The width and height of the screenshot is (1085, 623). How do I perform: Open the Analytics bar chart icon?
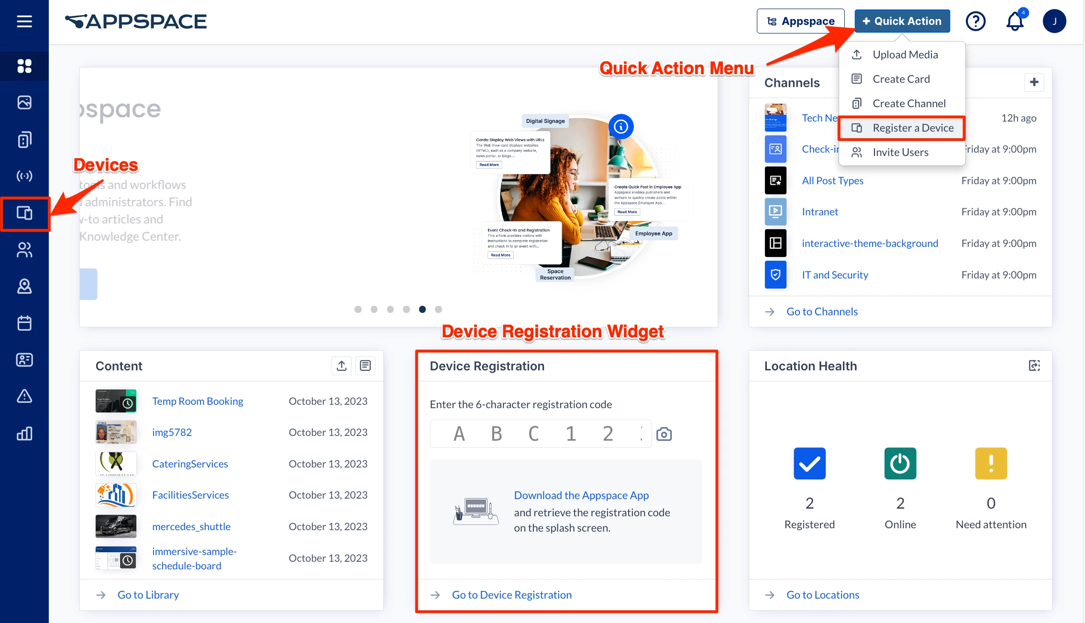[24, 434]
